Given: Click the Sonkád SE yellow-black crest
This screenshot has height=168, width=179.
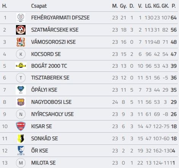Looking at the screenshot, I should [x=21, y=138].
